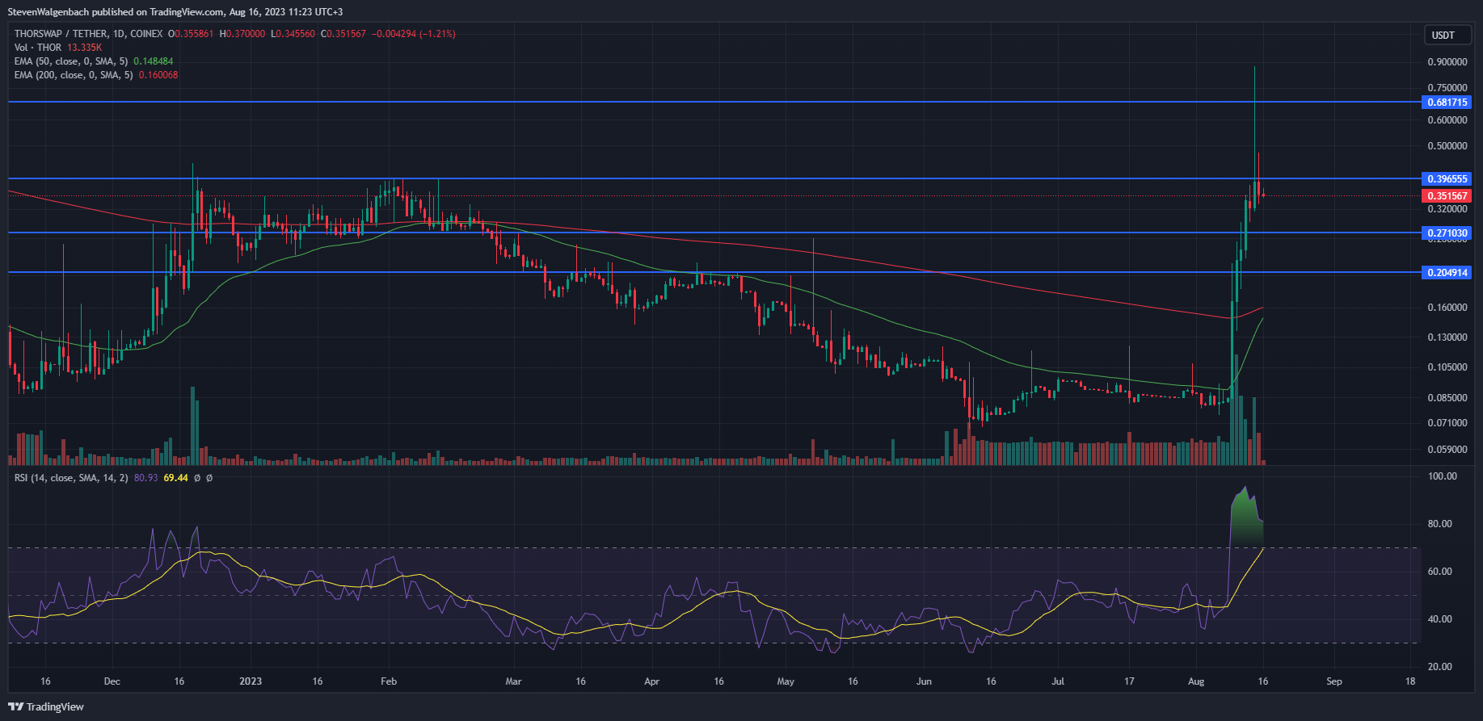Click the RSI axis label 20.00
Screen dimensions: 1483x721
1440,667
